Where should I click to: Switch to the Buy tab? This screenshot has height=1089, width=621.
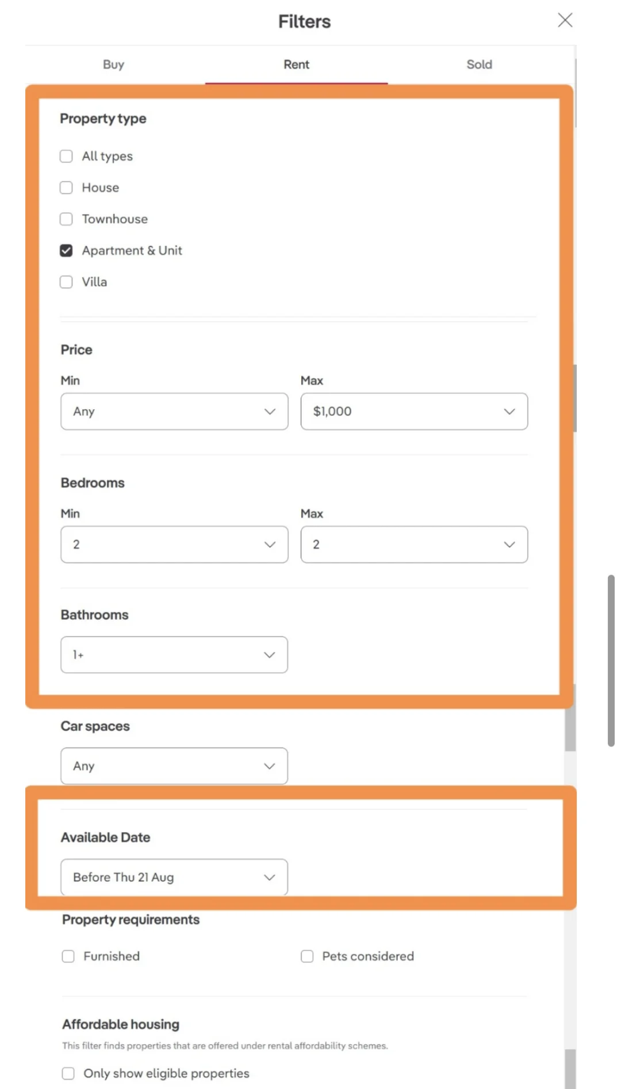[x=113, y=64]
